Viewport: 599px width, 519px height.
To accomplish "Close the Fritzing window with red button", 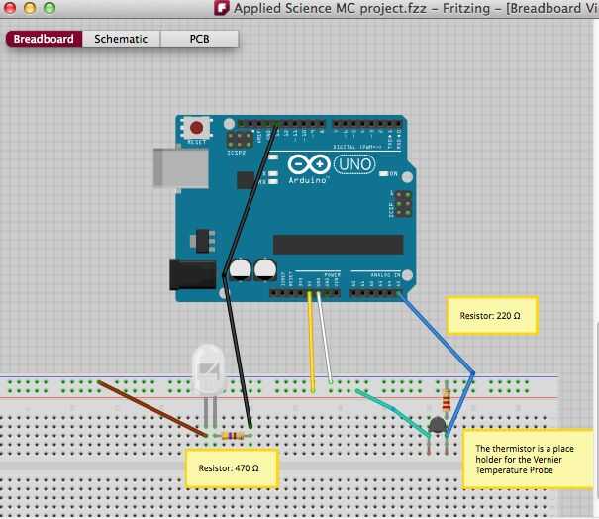I will (10, 7).
